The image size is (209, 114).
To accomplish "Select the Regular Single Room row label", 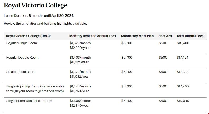I will pyautogui.click(x=22, y=43).
